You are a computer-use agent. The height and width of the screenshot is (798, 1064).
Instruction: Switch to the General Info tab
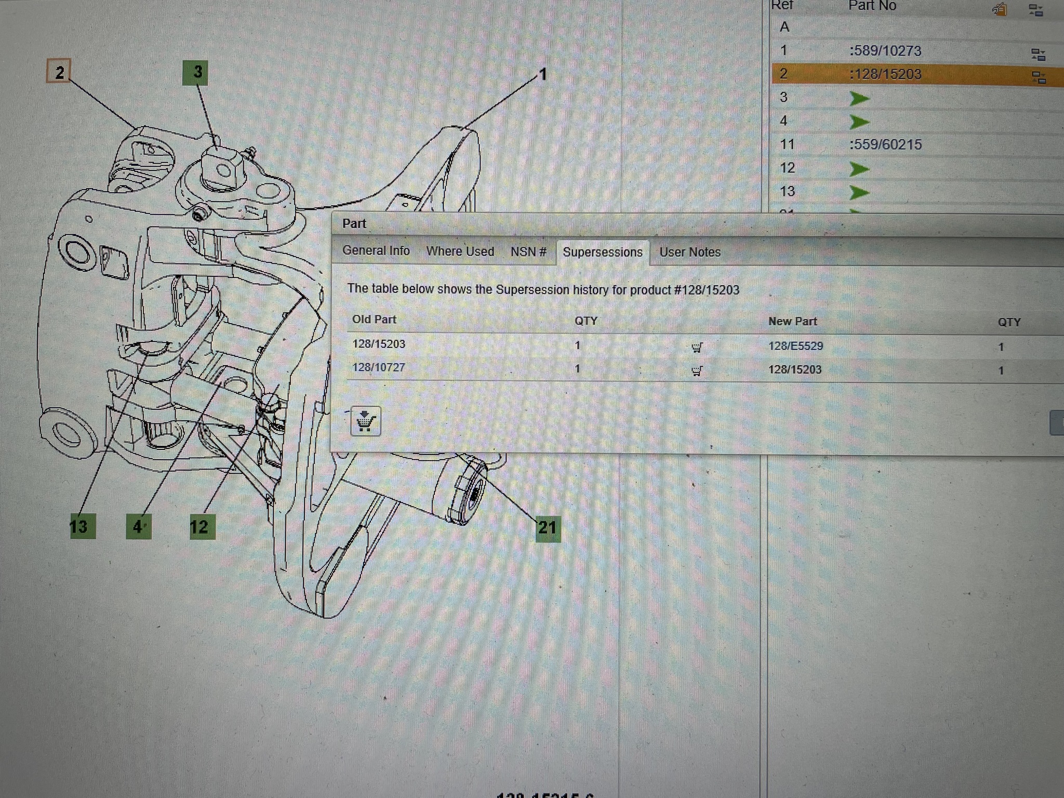click(x=376, y=250)
